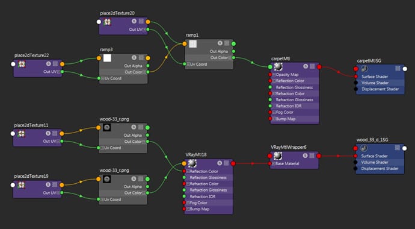
Task: Click the place2dTexture20 node icon
Action: pos(107,22)
